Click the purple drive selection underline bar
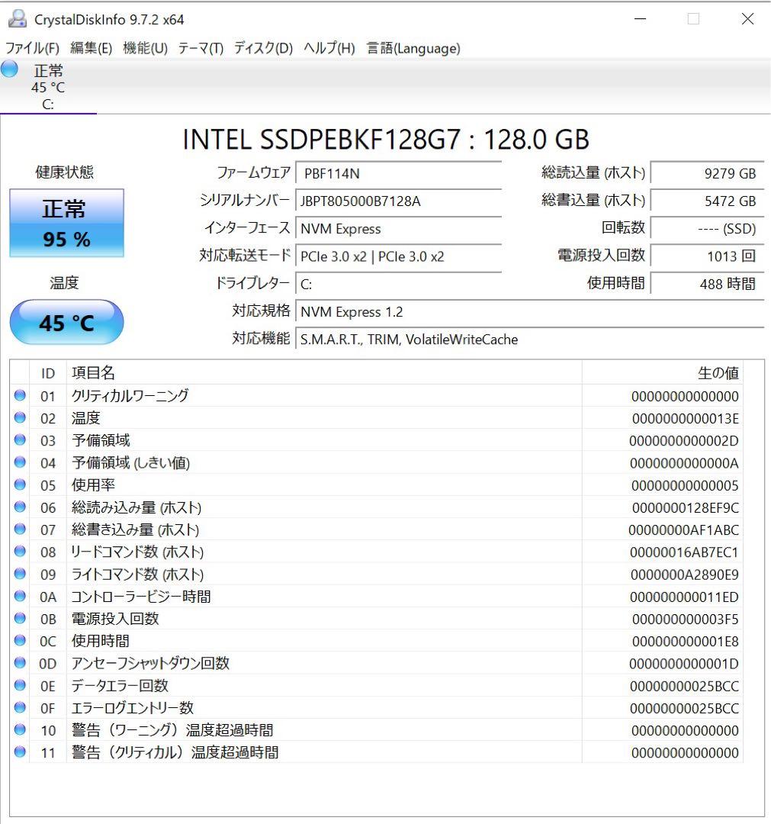This screenshot has height=824, width=771. click(x=49, y=114)
